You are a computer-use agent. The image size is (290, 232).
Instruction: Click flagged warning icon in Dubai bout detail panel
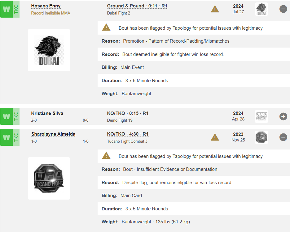tap(106, 27)
